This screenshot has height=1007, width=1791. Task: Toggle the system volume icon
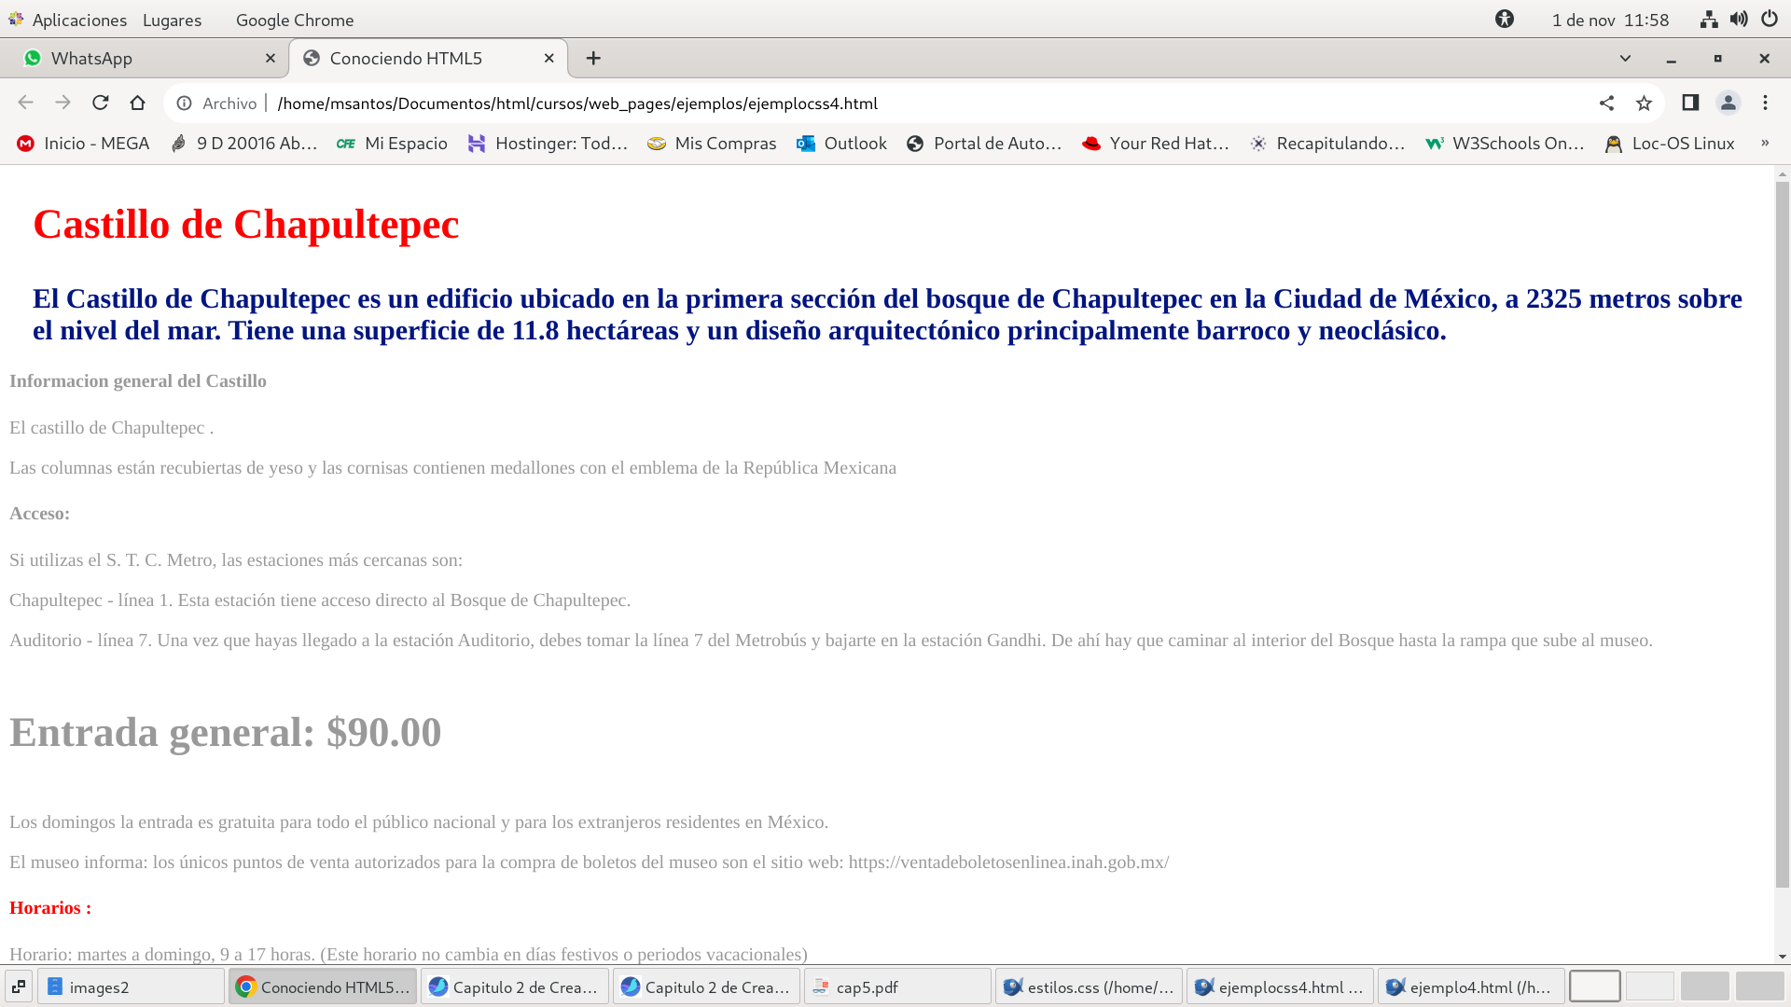(1739, 19)
